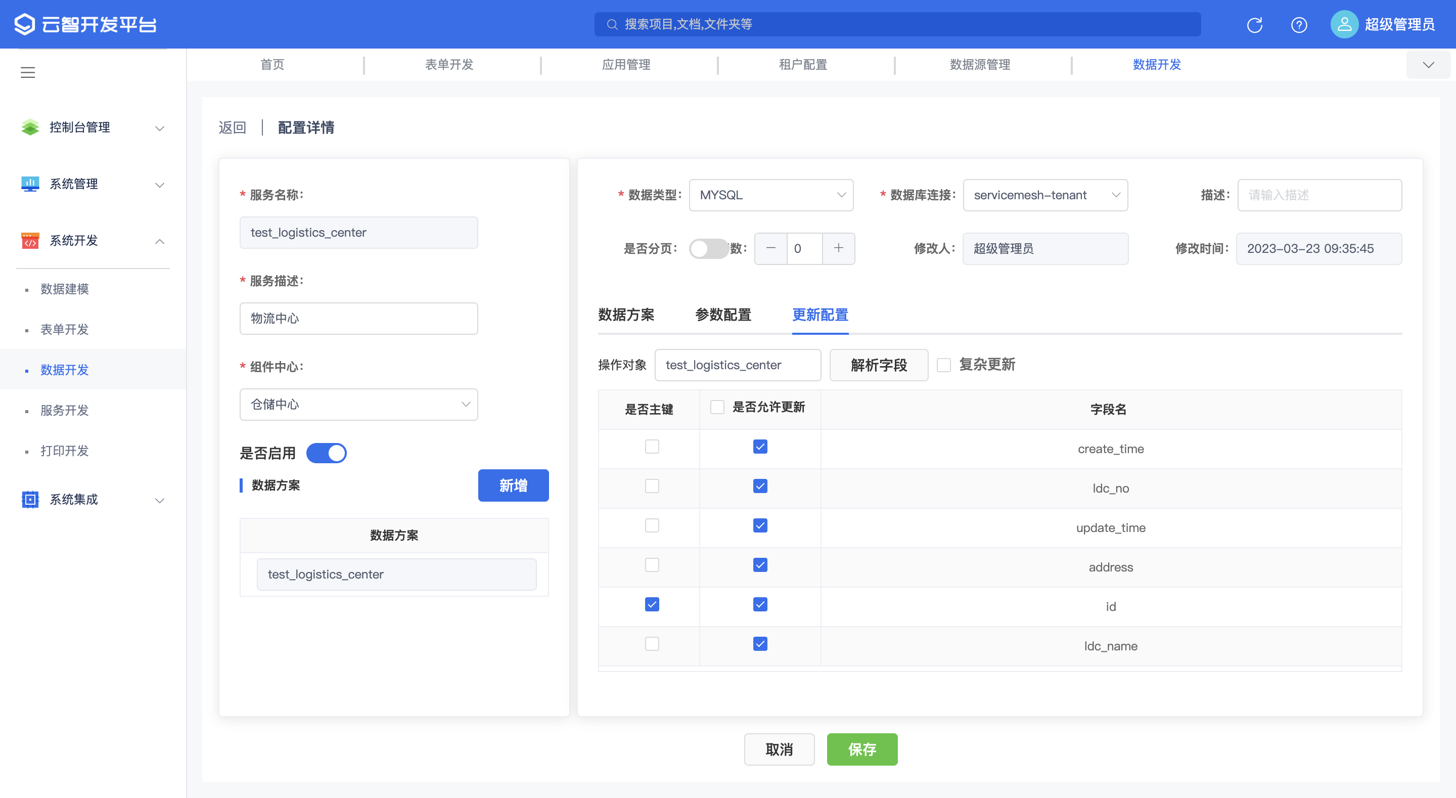1456x798 pixels.
Task: Click the 描述 input field
Action: (x=1319, y=195)
